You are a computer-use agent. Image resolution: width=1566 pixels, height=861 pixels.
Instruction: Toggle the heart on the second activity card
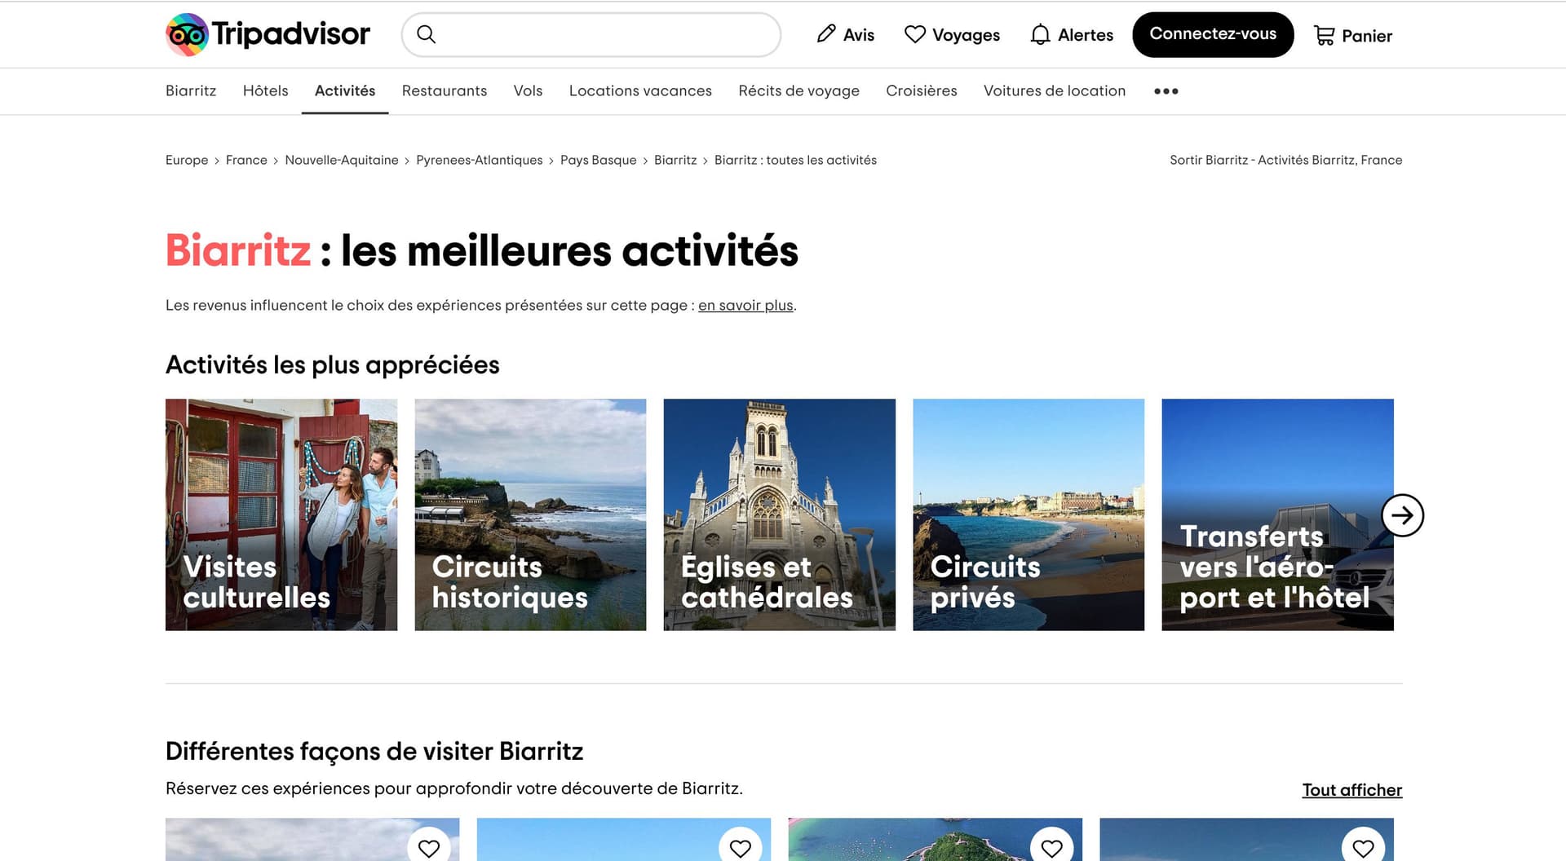pyautogui.click(x=741, y=848)
